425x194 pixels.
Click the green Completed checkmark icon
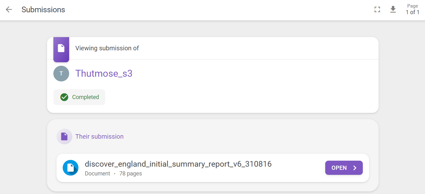pyautogui.click(x=64, y=97)
